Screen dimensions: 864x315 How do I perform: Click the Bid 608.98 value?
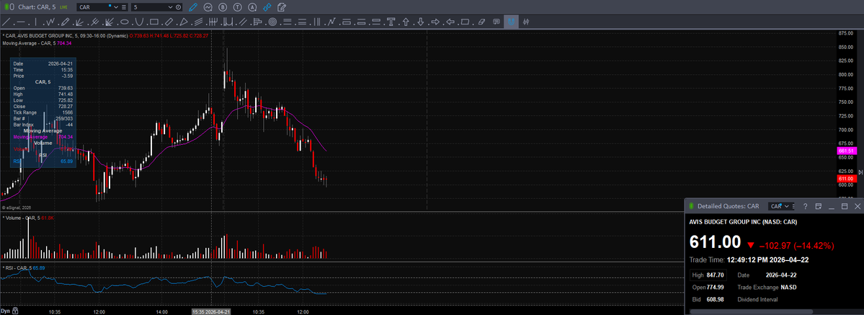tap(716, 299)
